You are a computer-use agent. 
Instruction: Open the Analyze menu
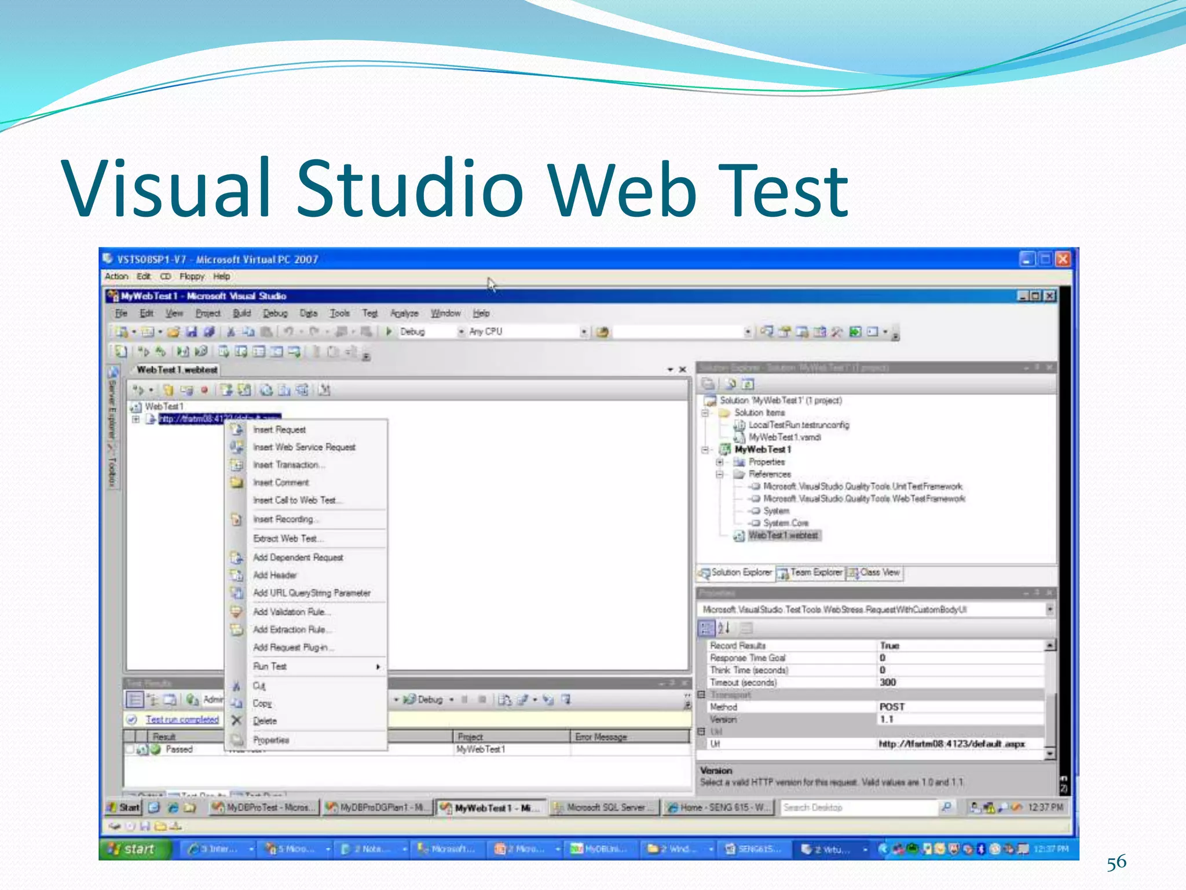(x=404, y=313)
